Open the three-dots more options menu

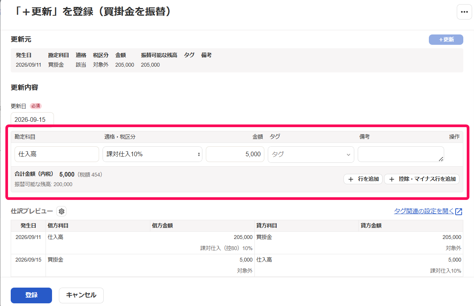(464, 12)
